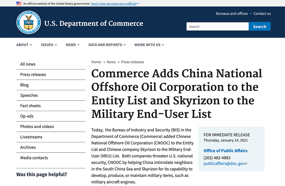285x186 pixels.
Task: Go to Home in the breadcrumb
Action: point(96,62)
